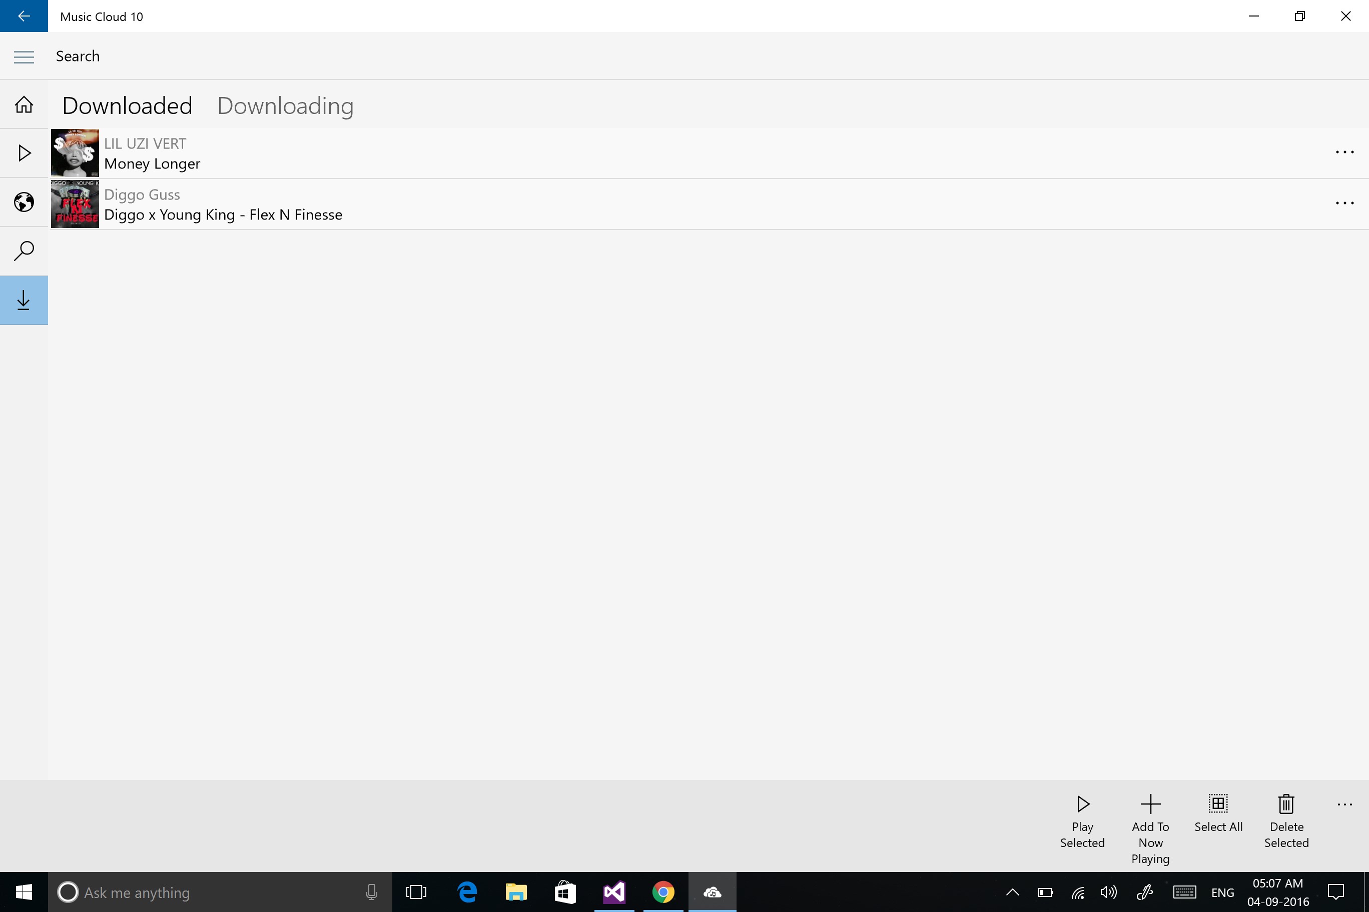Open Now Playing sidebar icon

(x=24, y=153)
